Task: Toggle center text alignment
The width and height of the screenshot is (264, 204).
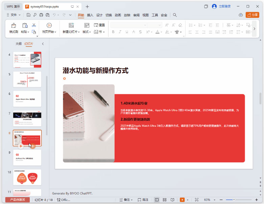Action: pyautogui.click(x=197, y=32)
